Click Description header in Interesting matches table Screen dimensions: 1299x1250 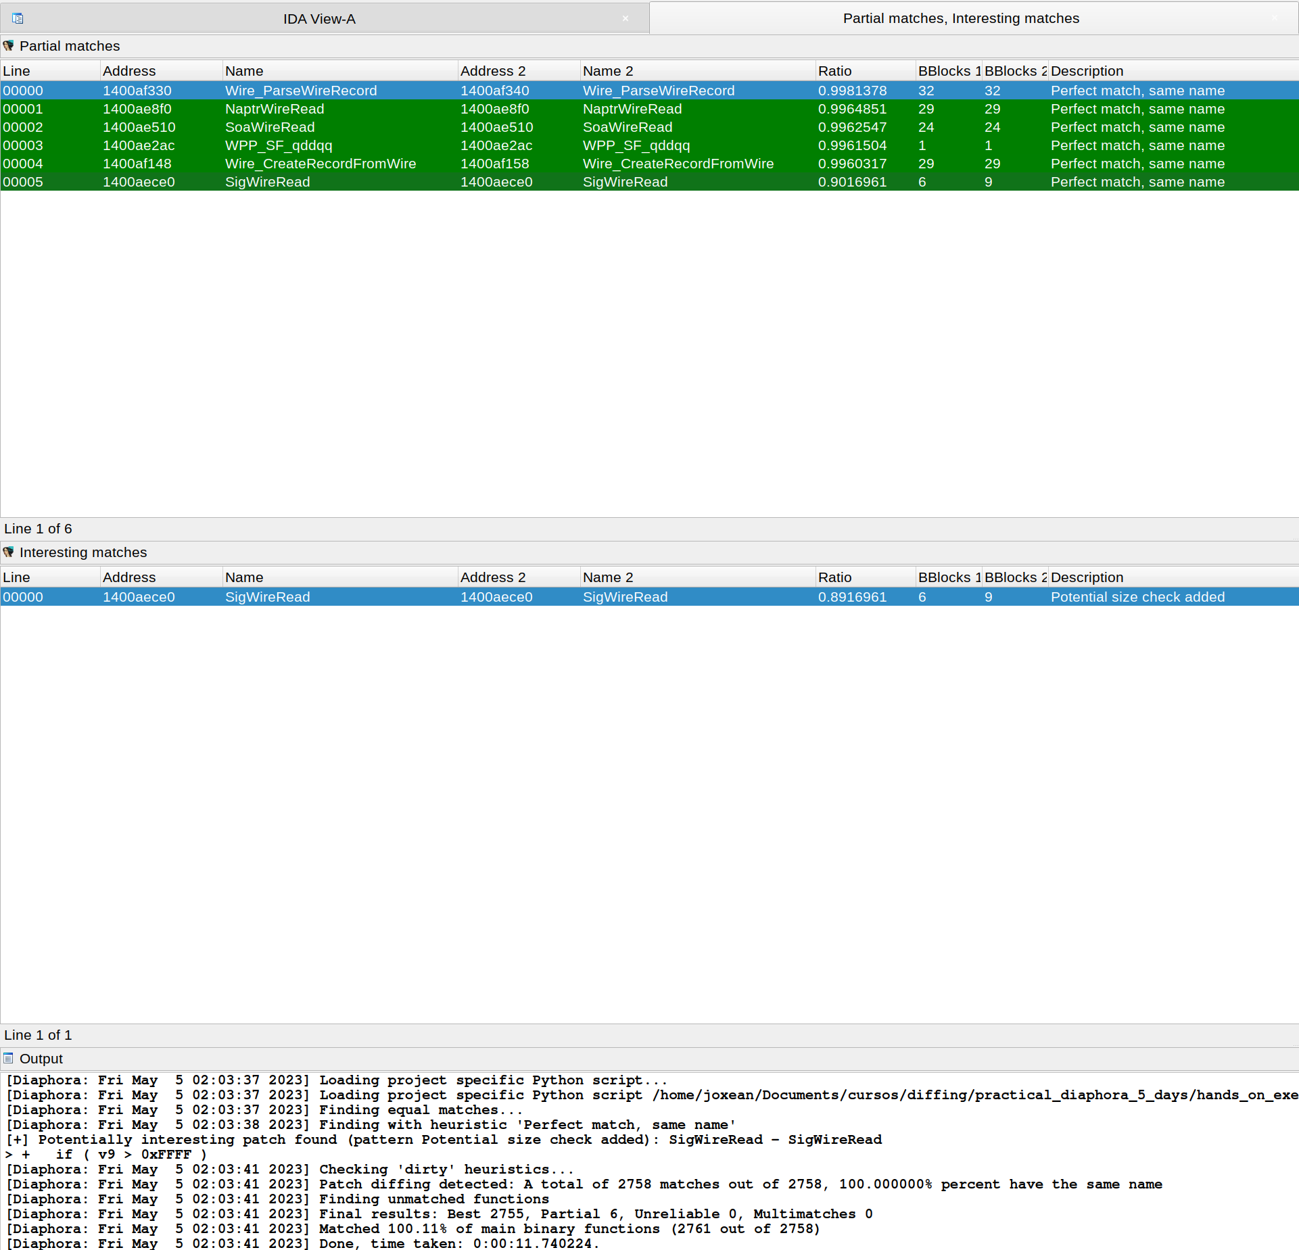coord(1087,577)
